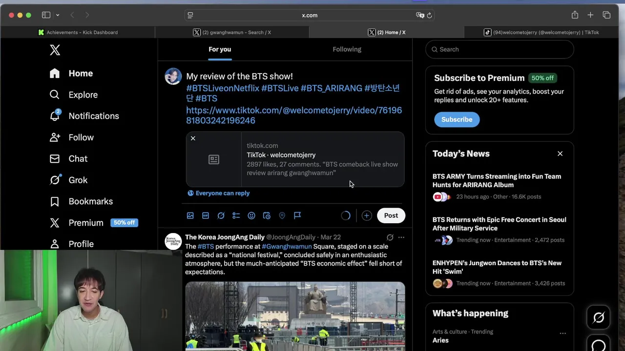
Task: Open Profile from the sidebar
Action: 71,244
